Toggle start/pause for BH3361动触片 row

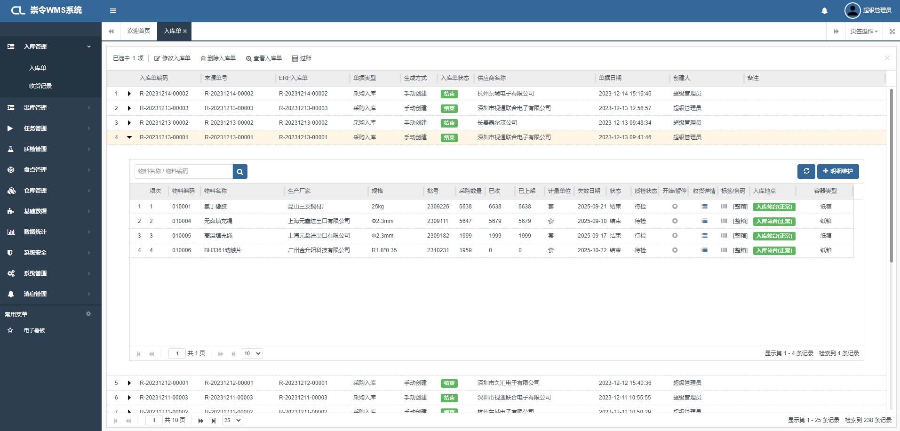tap(675, 250)
